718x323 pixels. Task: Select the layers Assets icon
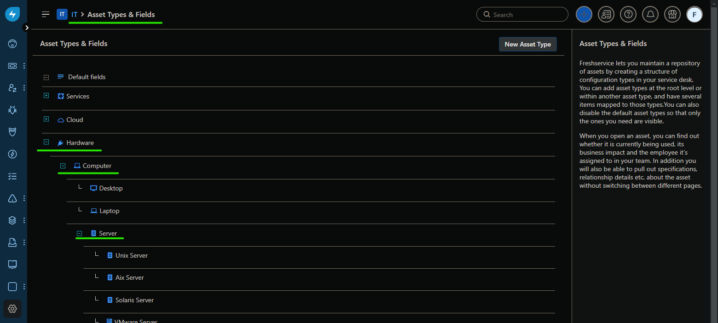tap(12, 220)
